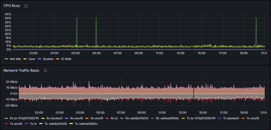Toggle the User series legend label
Image resolution: width=271 pixels, height=130 pixels.
click(x=32, y=59)
